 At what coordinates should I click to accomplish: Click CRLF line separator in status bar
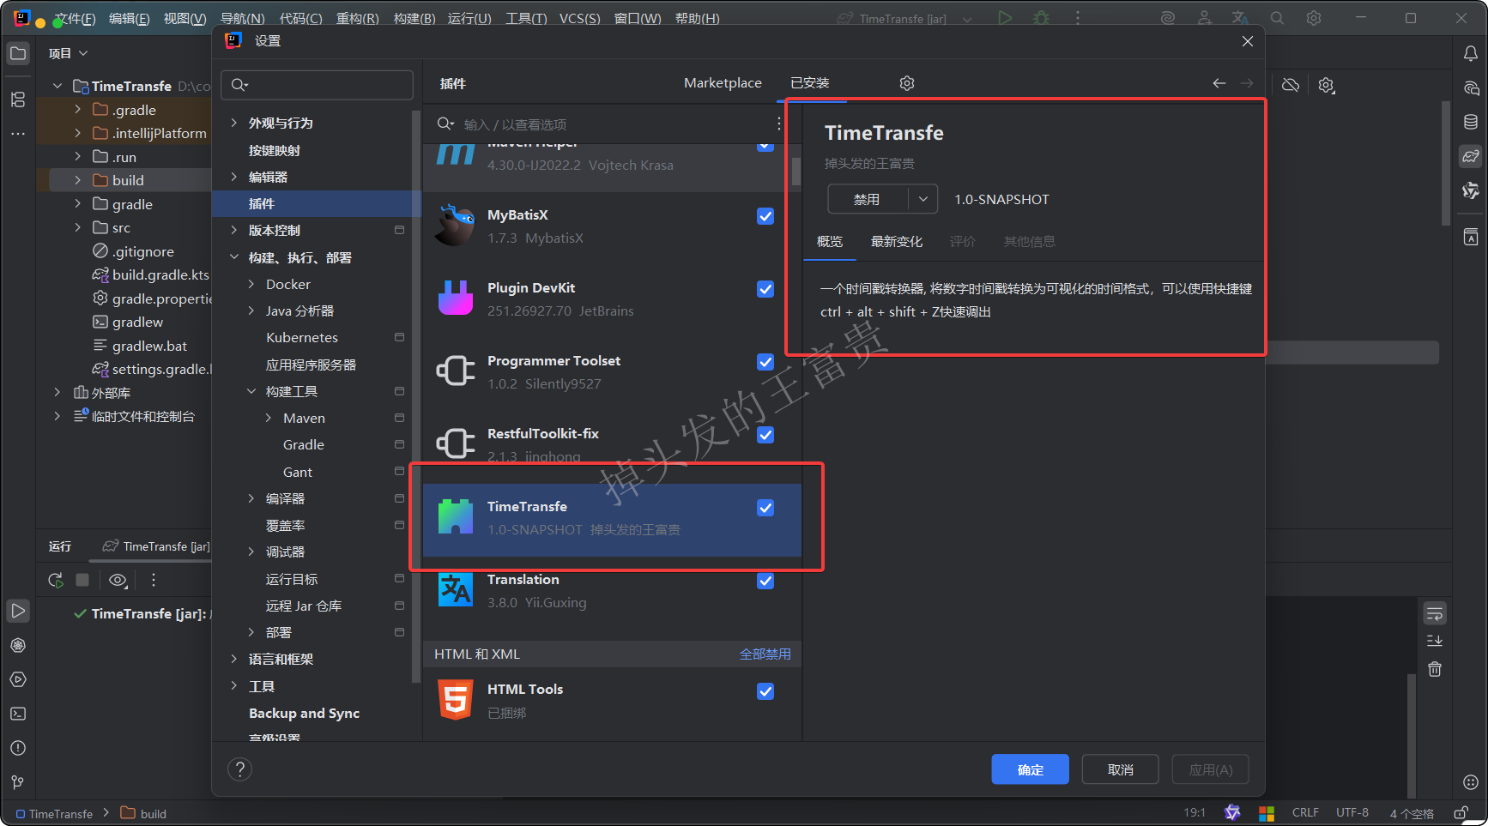1305,812
